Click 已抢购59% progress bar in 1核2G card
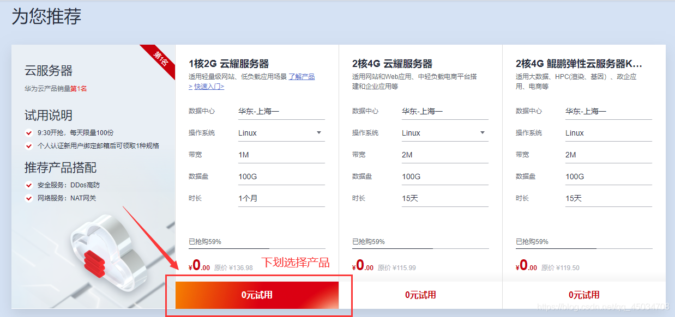Image resolution: width=675 pixels, height=317 pixels. click(x=257, y=248)
